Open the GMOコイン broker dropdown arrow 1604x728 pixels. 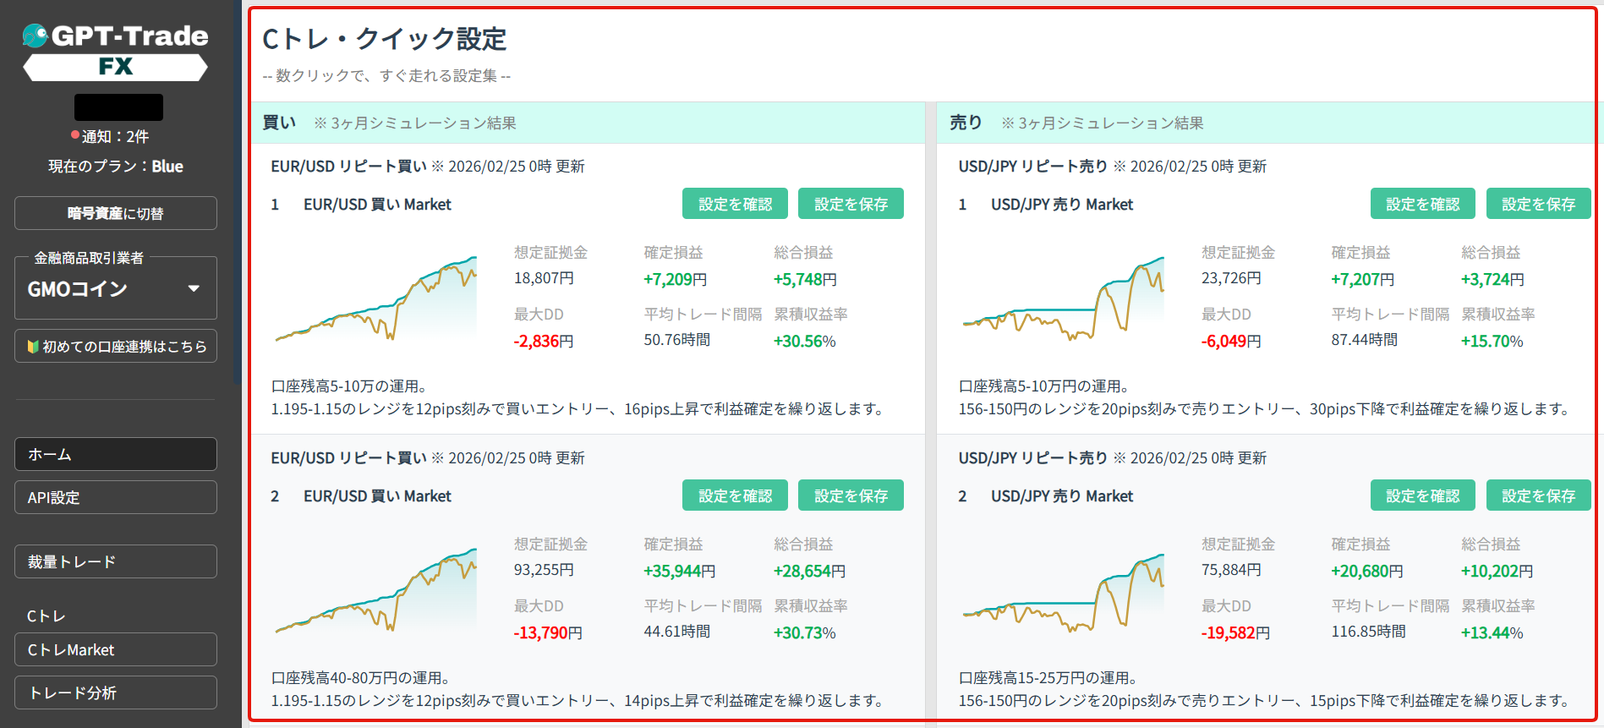(194, 289)
